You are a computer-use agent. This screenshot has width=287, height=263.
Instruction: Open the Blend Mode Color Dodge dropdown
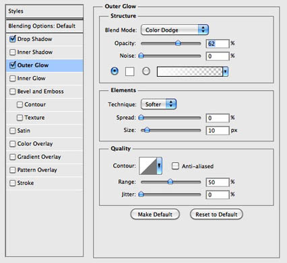(174, 30)
